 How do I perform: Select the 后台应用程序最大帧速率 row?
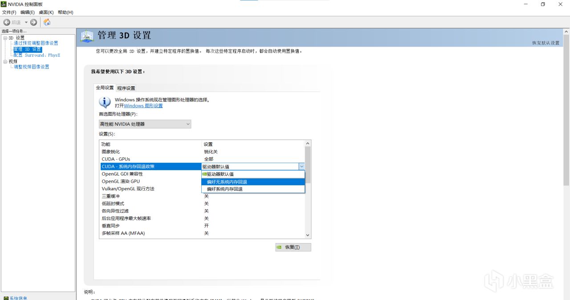coord(202,218)
